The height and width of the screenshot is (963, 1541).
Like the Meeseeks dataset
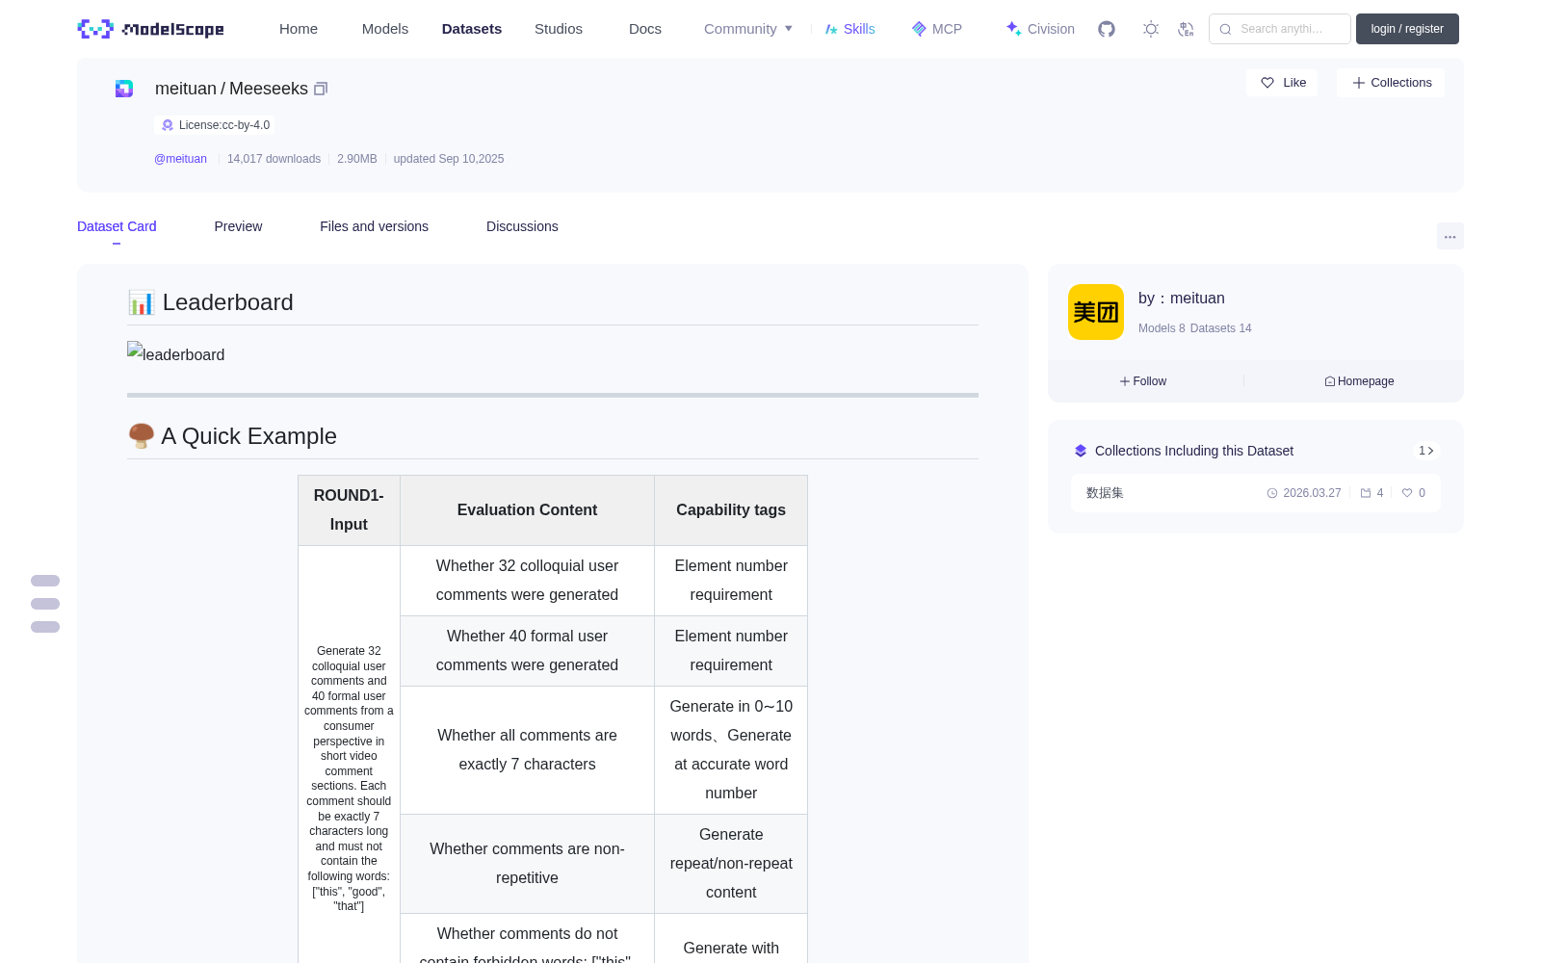pyautogui.click(x=1283, y=83)
